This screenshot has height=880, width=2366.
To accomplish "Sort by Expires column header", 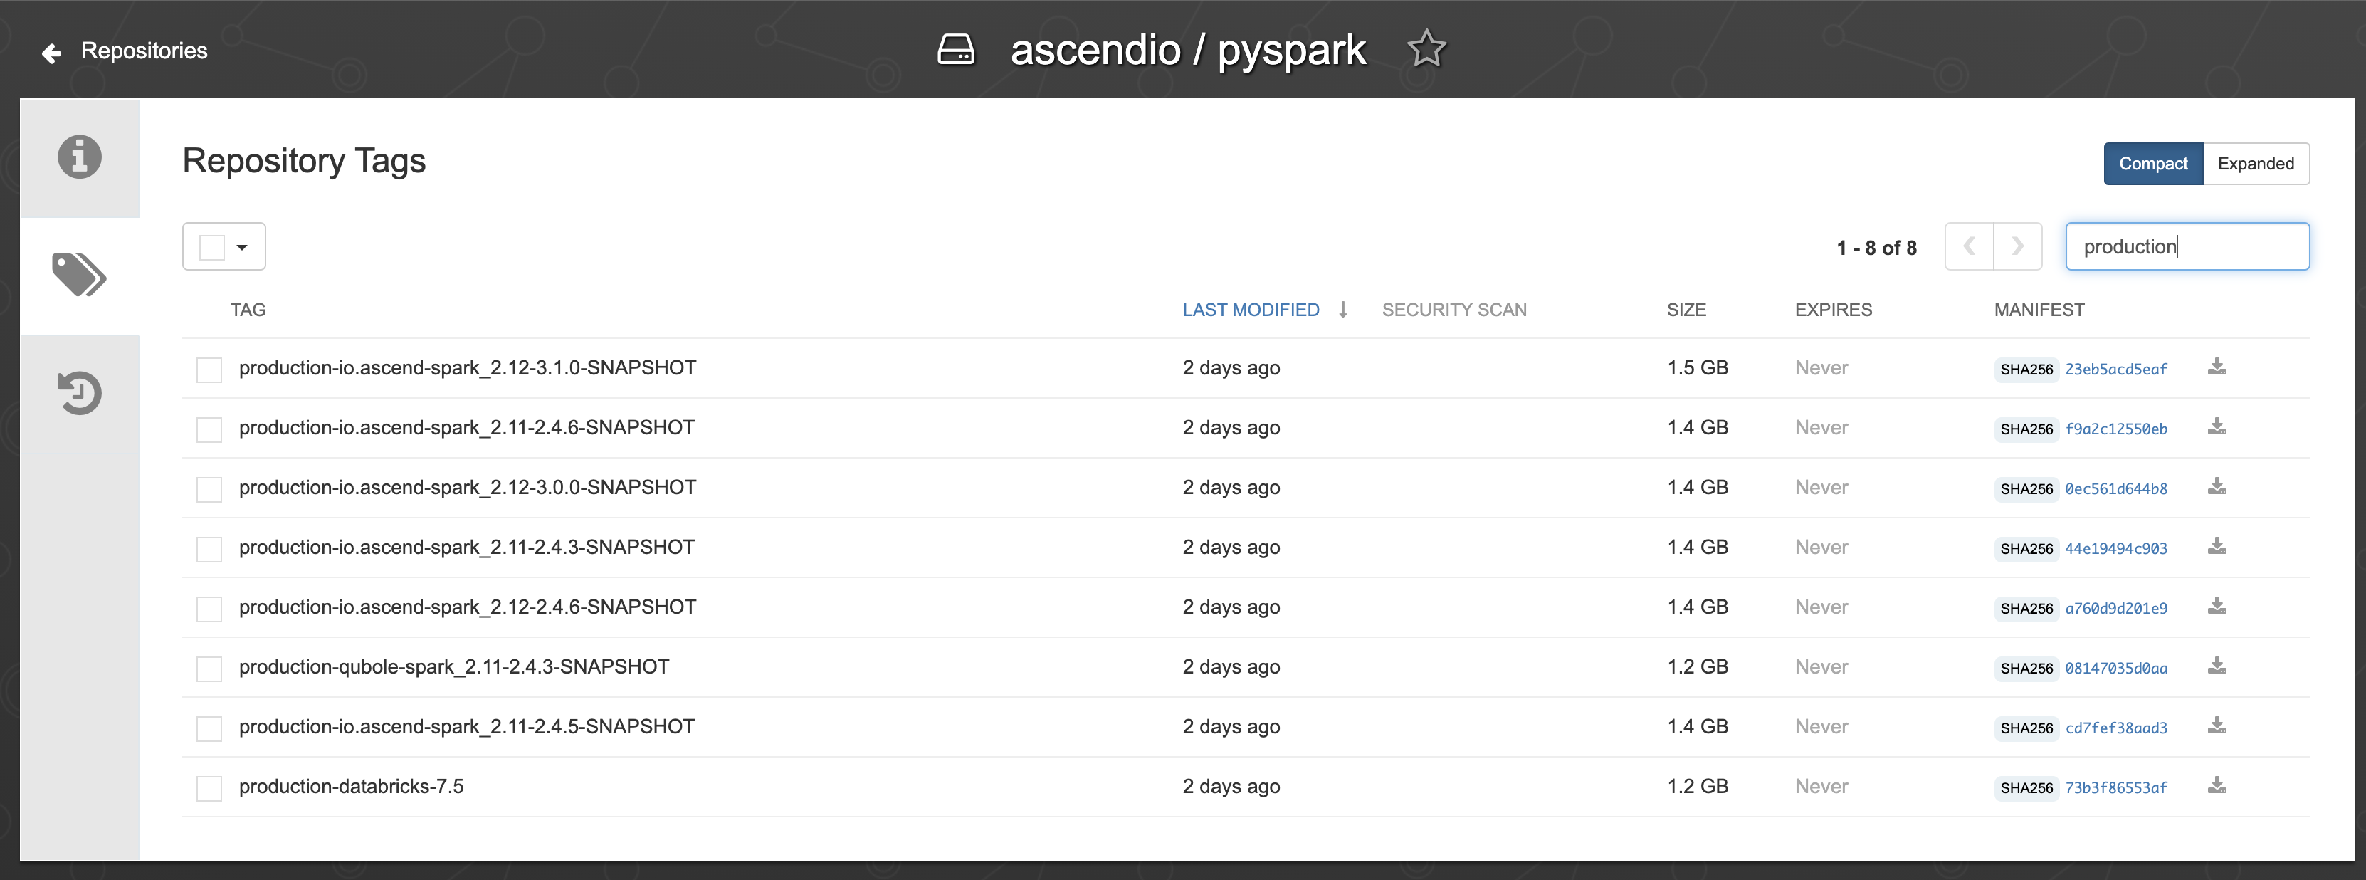I will click(x=1834, y=310).
